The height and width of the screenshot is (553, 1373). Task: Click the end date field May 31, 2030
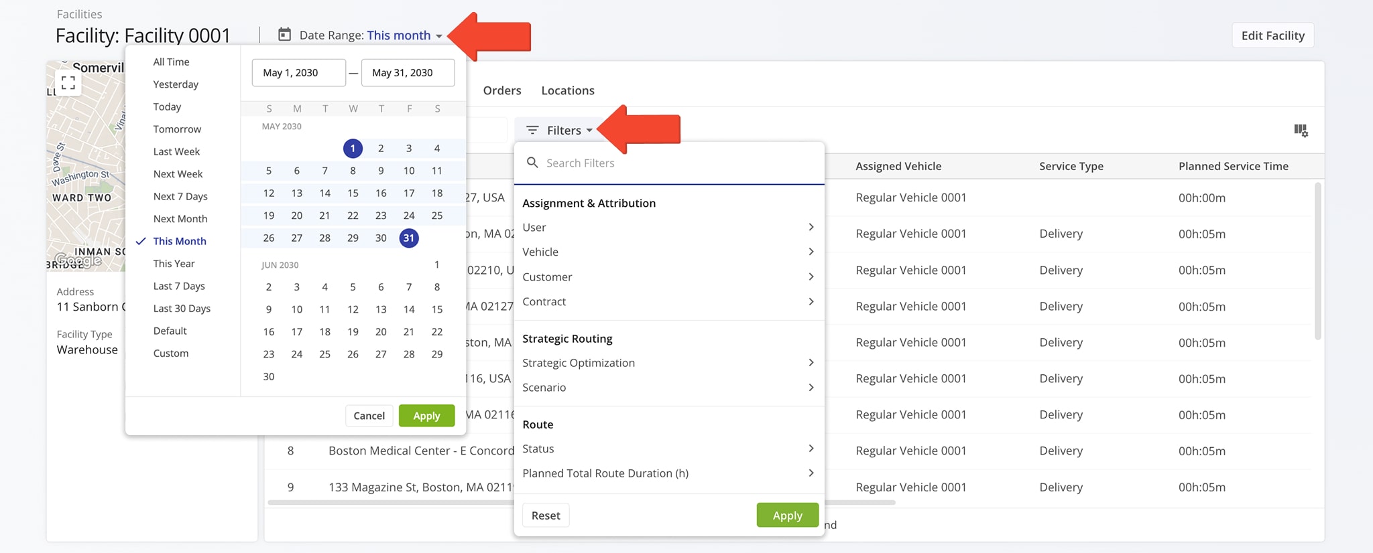[408, 72]
